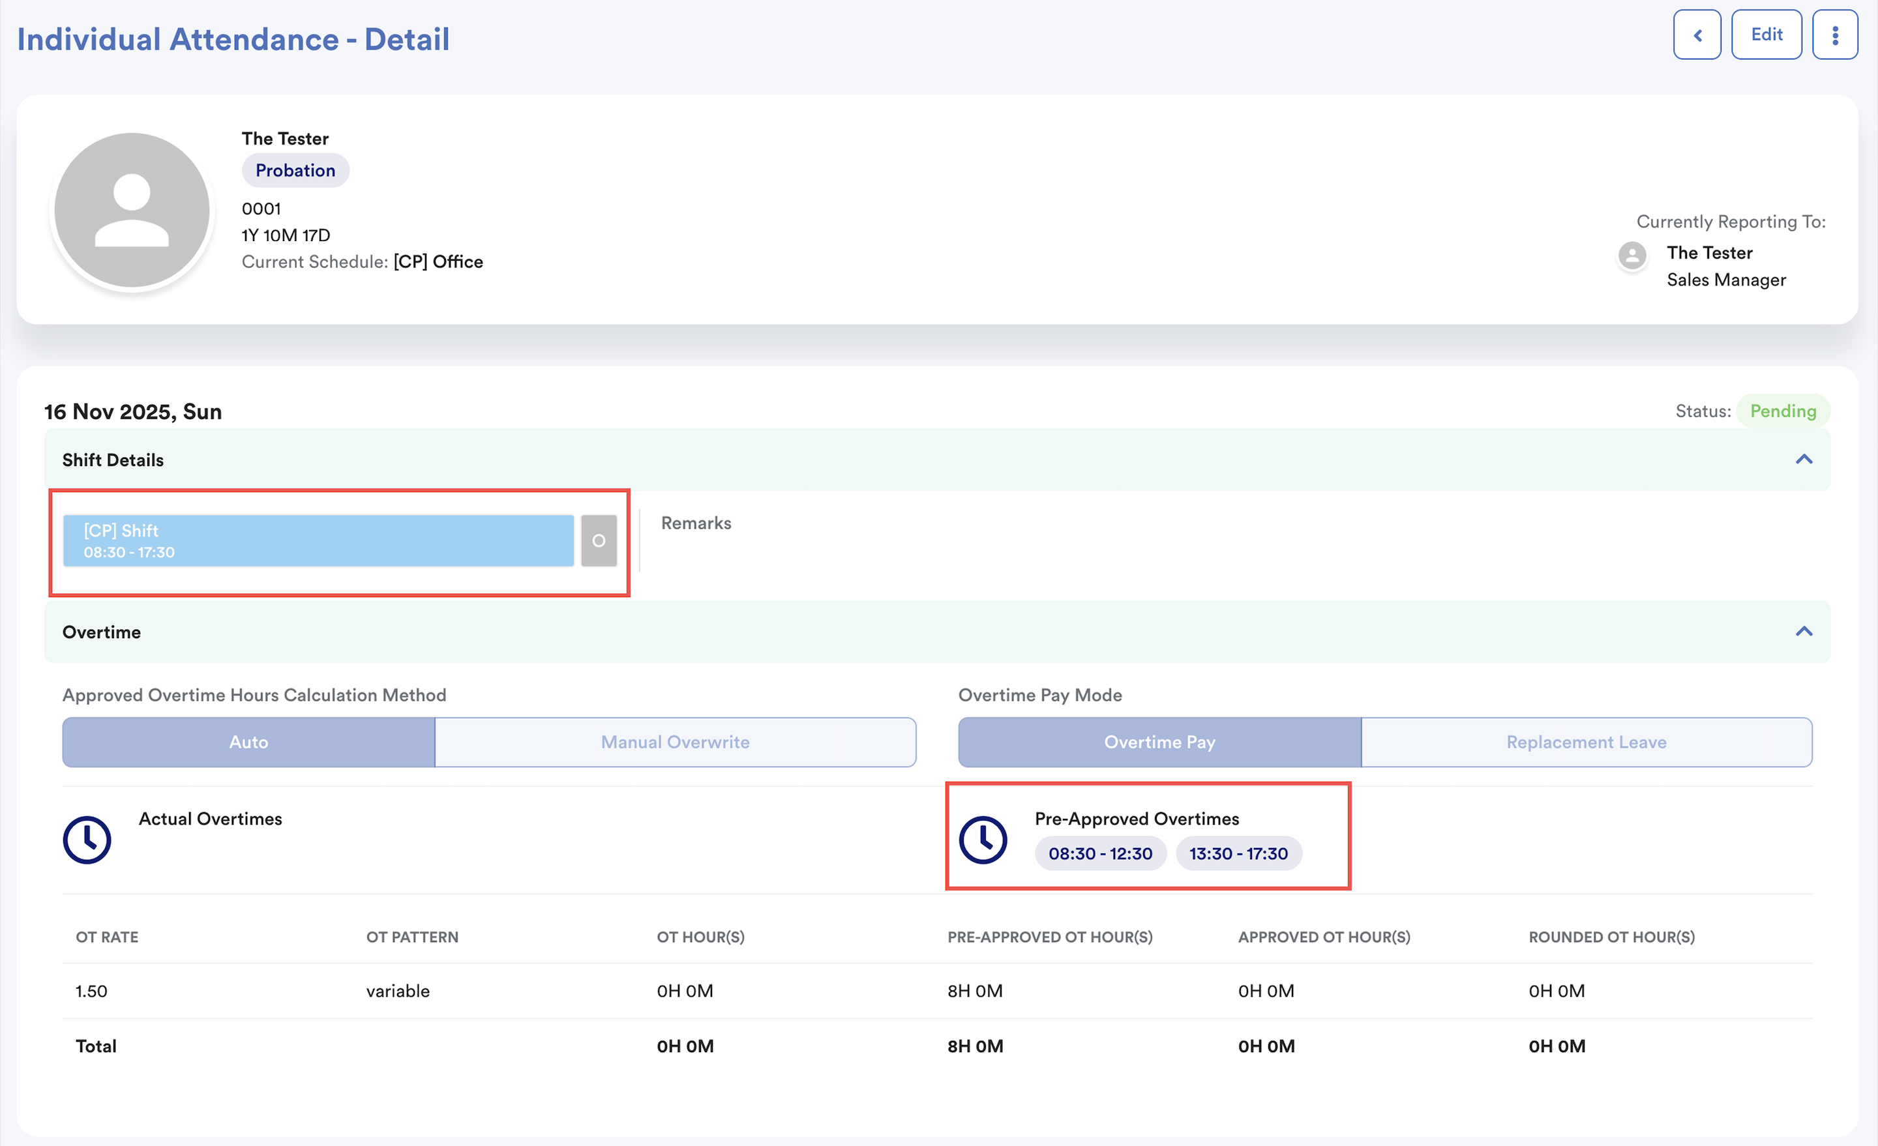1878x1146 pixels.
Task: Collapse the Shift Details section chevron
Action: point(1803,460)
